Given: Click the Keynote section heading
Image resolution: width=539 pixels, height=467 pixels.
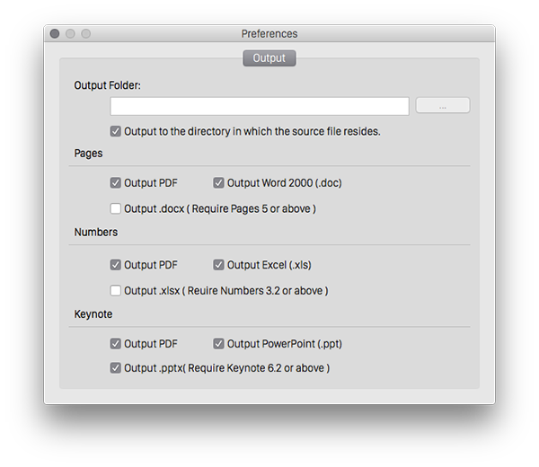Looking at the screenshot, I should click(93, 314).
